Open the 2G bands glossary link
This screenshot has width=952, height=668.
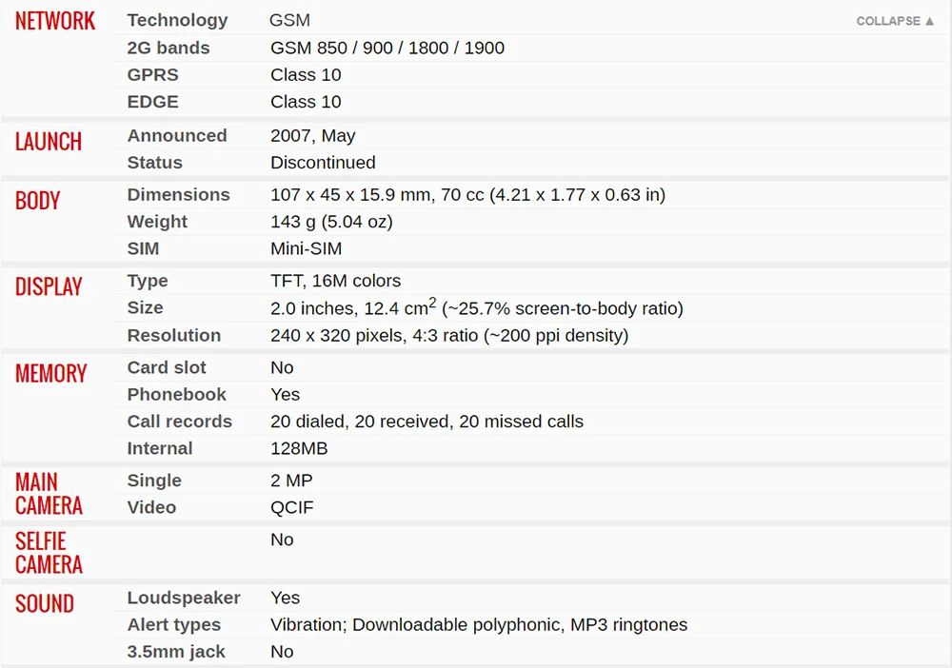169,48
